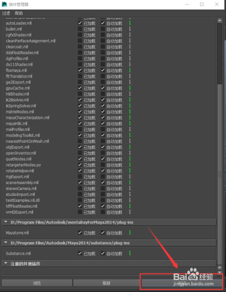The height and width of the screenshot is (292, 226).
Task: Click the 浏览 button
Action: point(37,283)
